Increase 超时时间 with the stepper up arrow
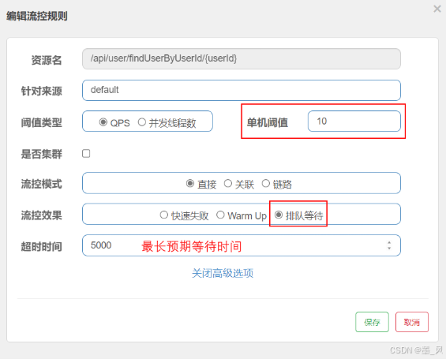Screen dimensions: 446x359 pyautogui.click(x=389, y=242)
